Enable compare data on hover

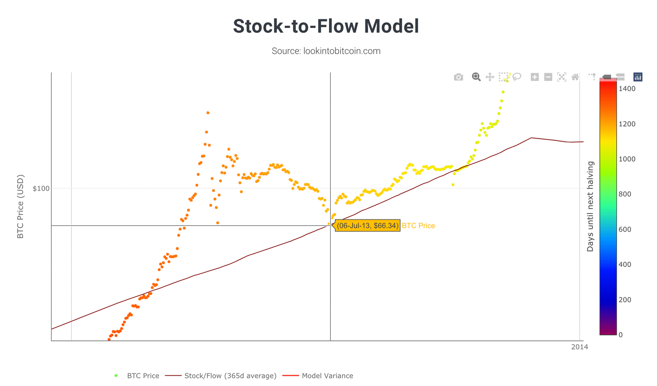(620, 77)
